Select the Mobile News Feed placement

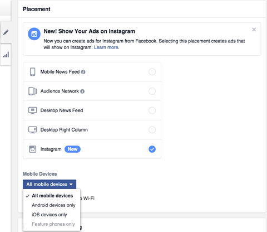point(152,72)
